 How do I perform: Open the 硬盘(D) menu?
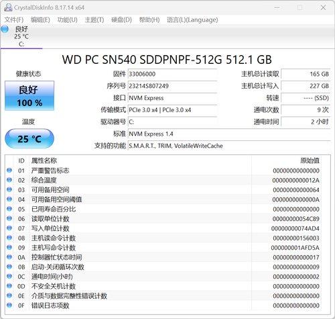[121, 19]
